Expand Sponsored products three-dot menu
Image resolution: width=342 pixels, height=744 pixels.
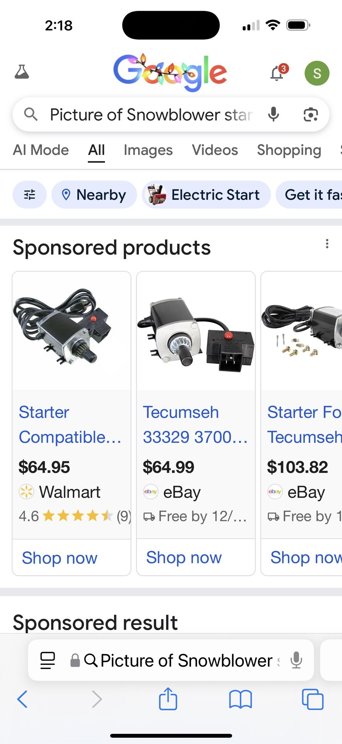(327, 244)
